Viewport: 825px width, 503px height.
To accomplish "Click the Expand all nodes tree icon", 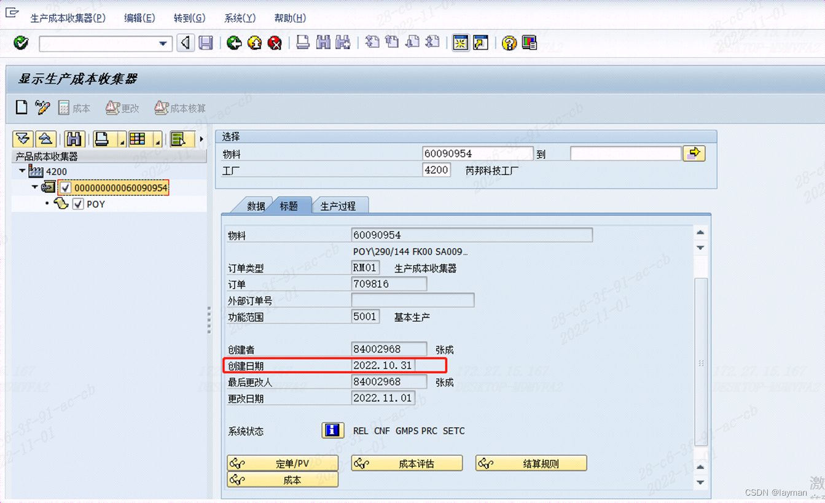I will [23, 139].
